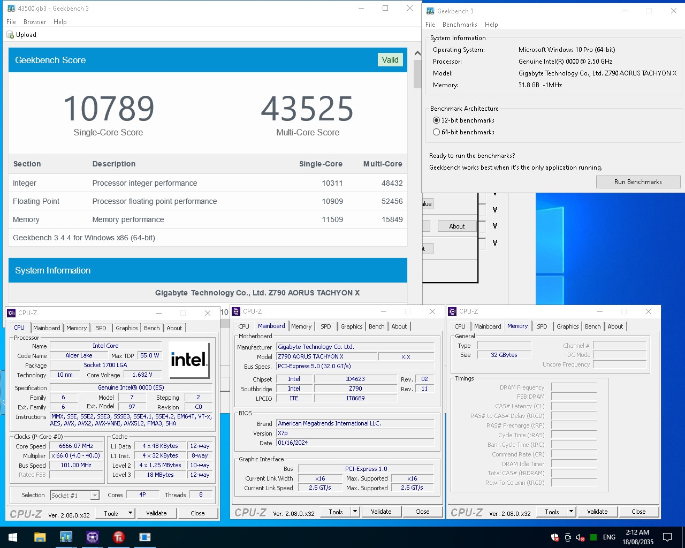The image size is (685, 548).
Task: Select the 64-bit benchmarks radio button
Action: click(436, 132)
